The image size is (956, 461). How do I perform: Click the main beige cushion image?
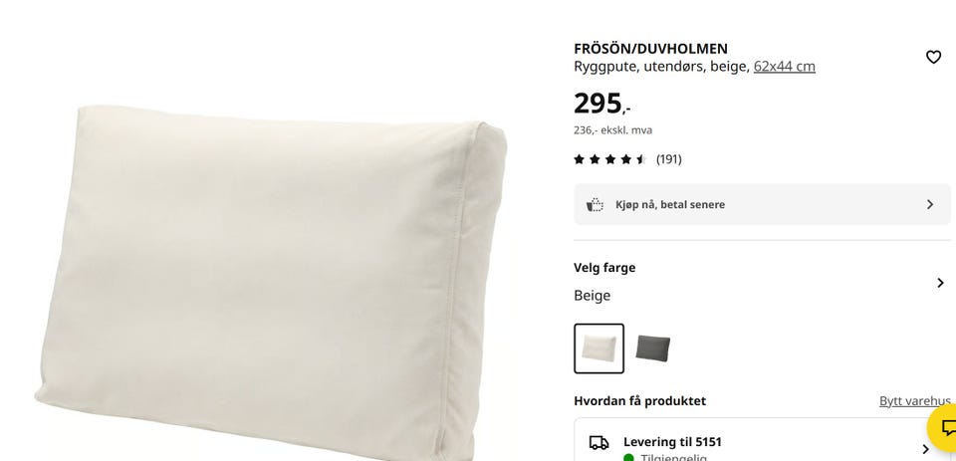coord(271,284)
